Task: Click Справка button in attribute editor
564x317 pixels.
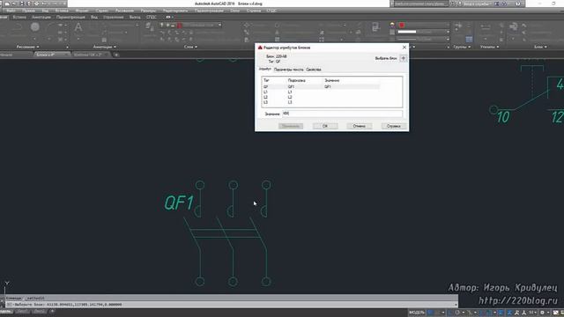Action: point(394,126)
